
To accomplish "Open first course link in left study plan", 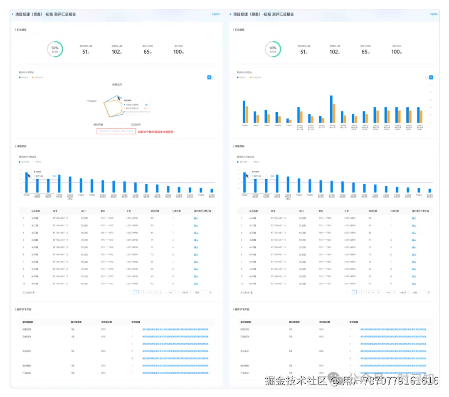I will (176, 330).
